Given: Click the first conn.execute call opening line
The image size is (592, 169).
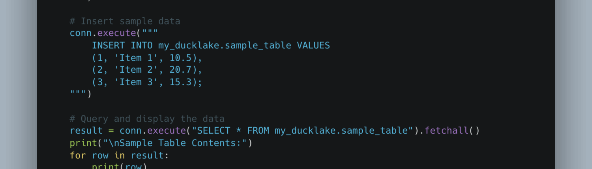Looking at the screenshot, I should pos(114,33).
